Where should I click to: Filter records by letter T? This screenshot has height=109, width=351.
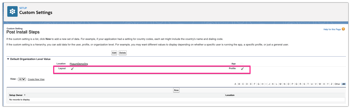pyautogui.click(x=308, y=84)
